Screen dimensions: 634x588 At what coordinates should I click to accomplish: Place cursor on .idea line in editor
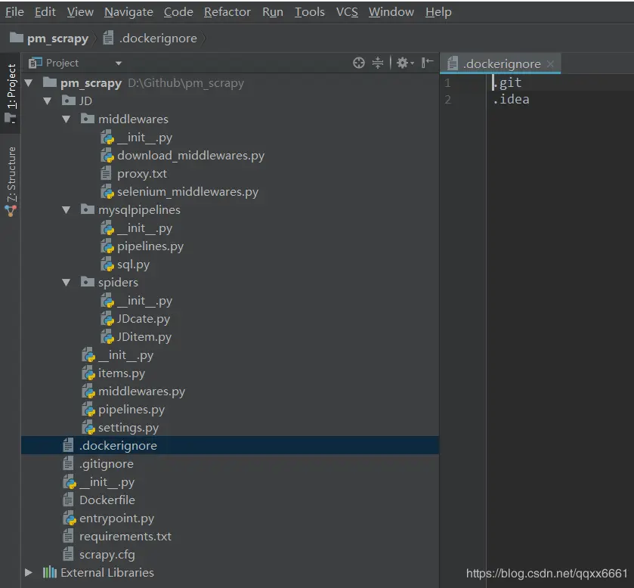[x=511, y=99]
